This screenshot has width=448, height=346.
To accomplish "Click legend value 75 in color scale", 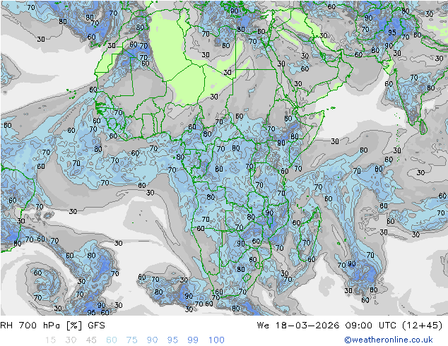I will [x=131, y=340].
